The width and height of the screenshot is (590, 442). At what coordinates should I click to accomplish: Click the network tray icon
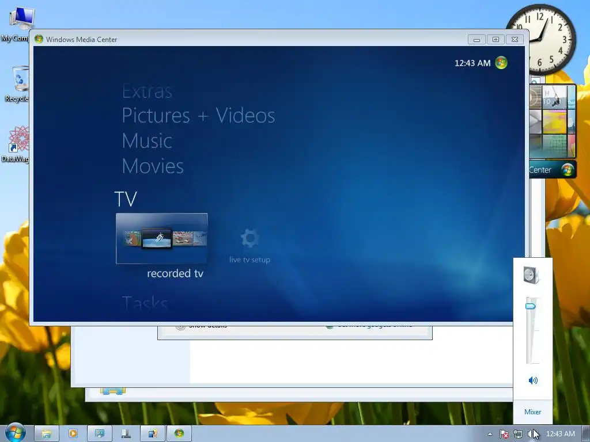(x=518, y=434)
